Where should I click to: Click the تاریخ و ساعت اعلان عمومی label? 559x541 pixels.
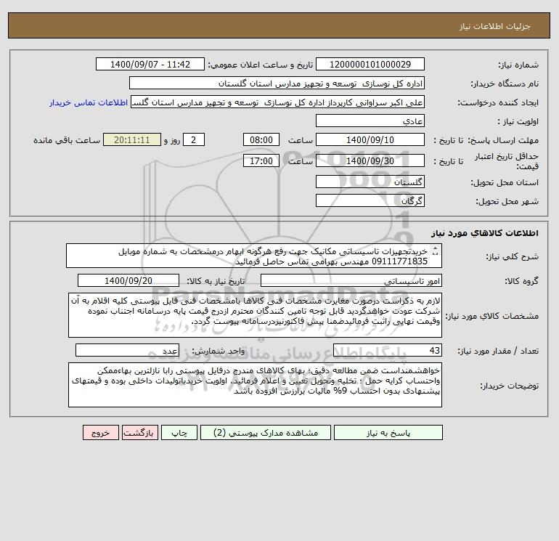coord(260,65)
